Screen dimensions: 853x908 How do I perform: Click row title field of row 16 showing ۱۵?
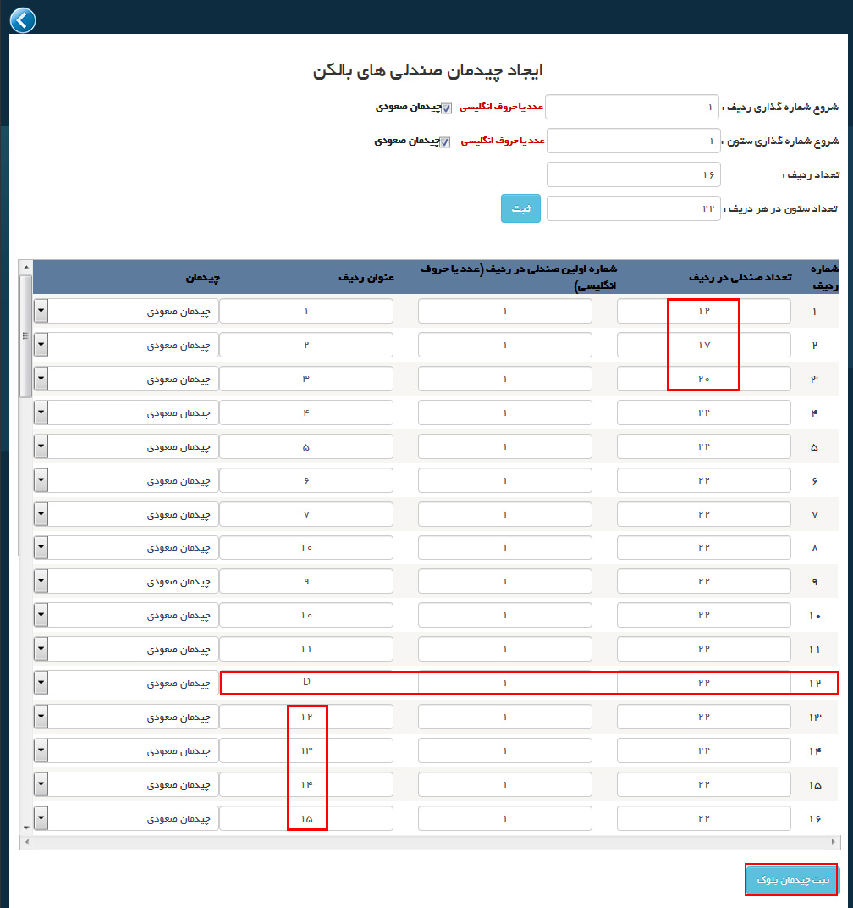coord(306,818)
